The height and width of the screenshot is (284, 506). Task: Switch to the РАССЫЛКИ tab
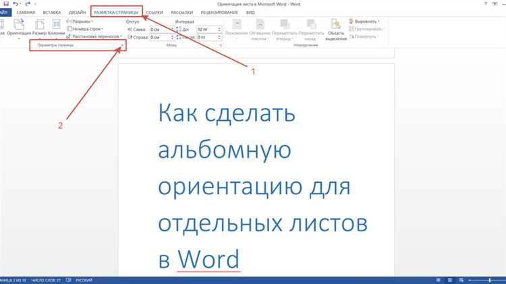tap(182, 12)
